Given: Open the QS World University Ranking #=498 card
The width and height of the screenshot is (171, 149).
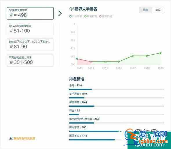Looking at the screenshot, I should click(30, 13).
